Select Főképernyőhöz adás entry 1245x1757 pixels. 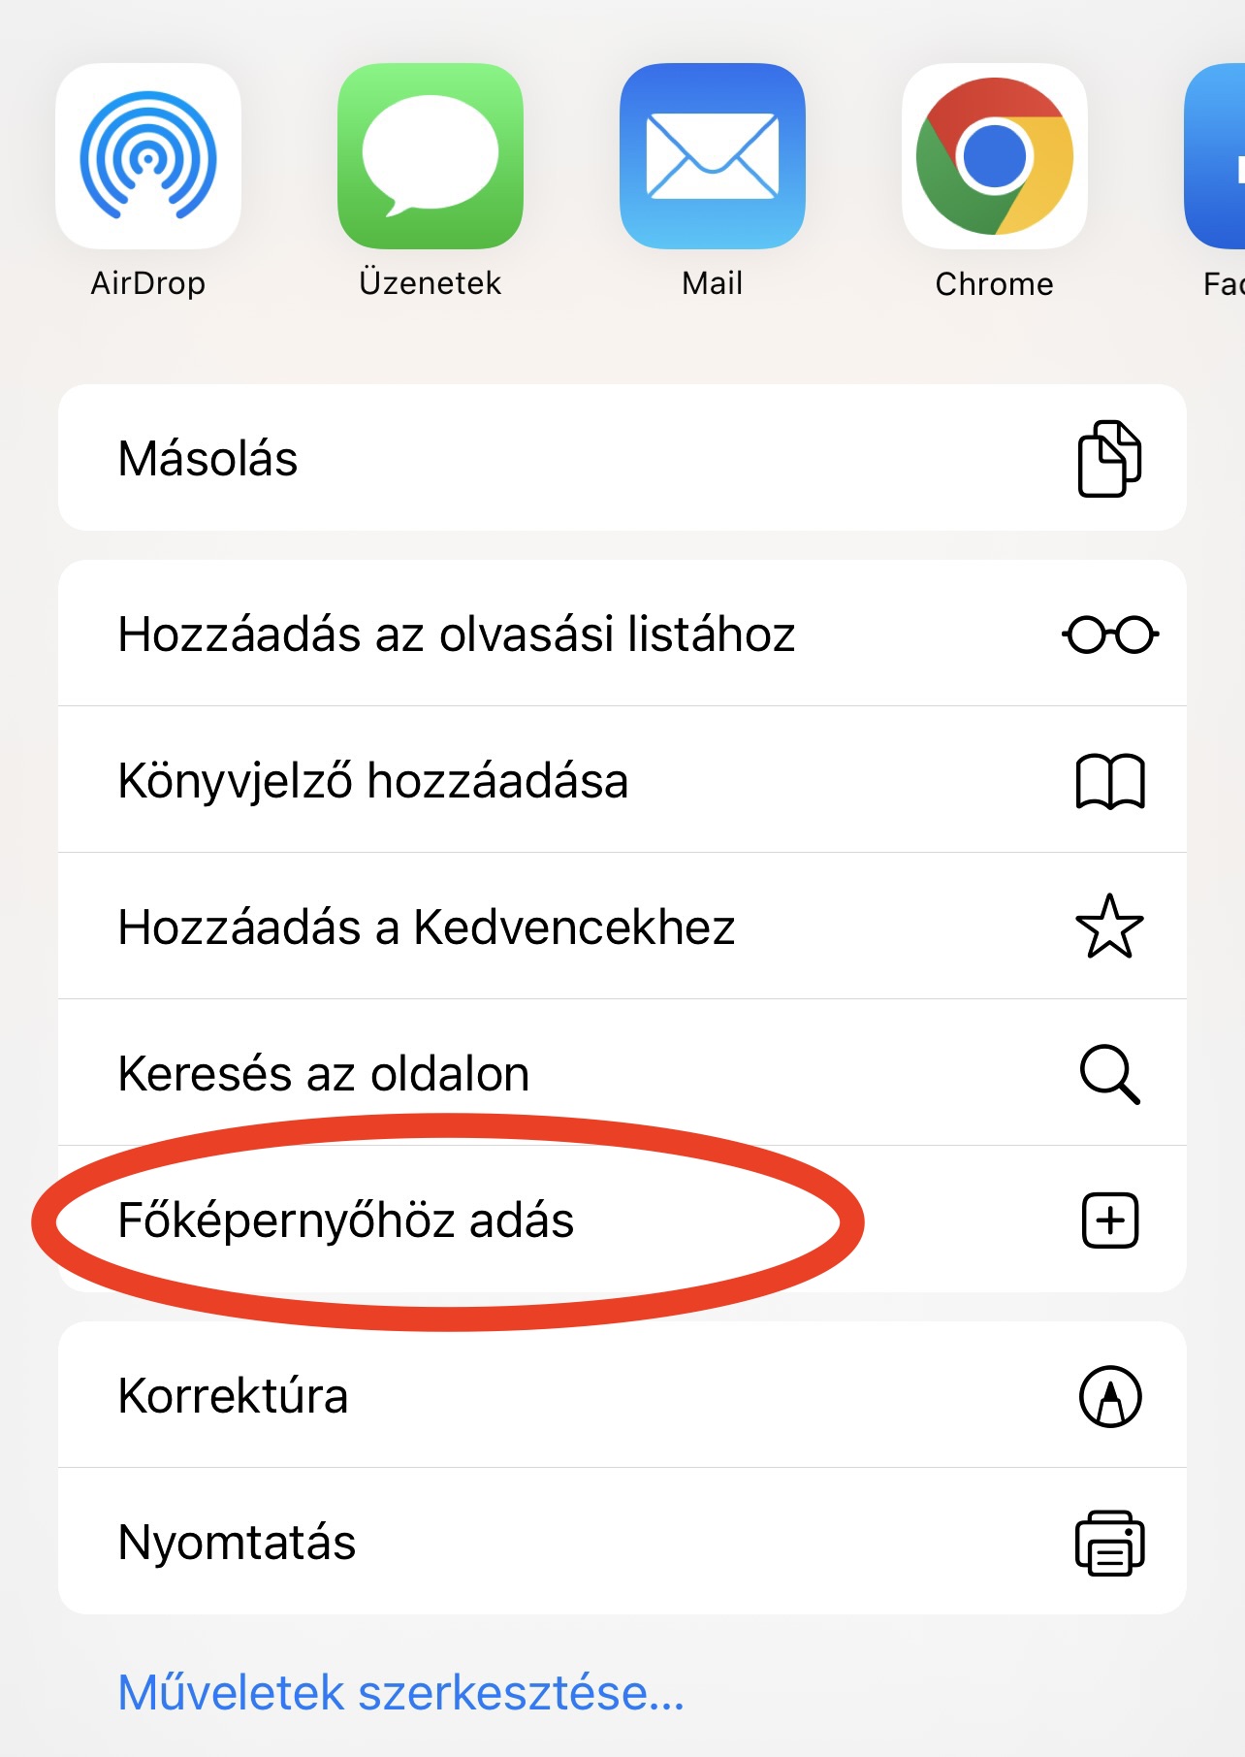click(x=622, y=1220)
